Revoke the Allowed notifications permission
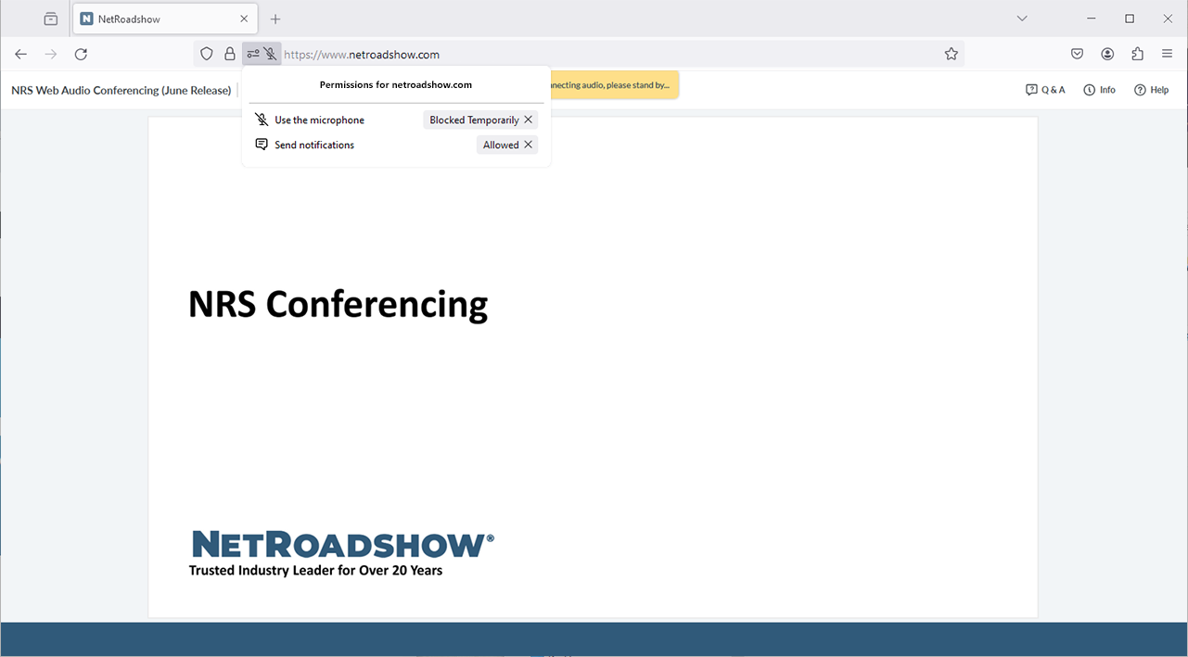The width and height of the screenshot is (1188, 657). point(528,144)
